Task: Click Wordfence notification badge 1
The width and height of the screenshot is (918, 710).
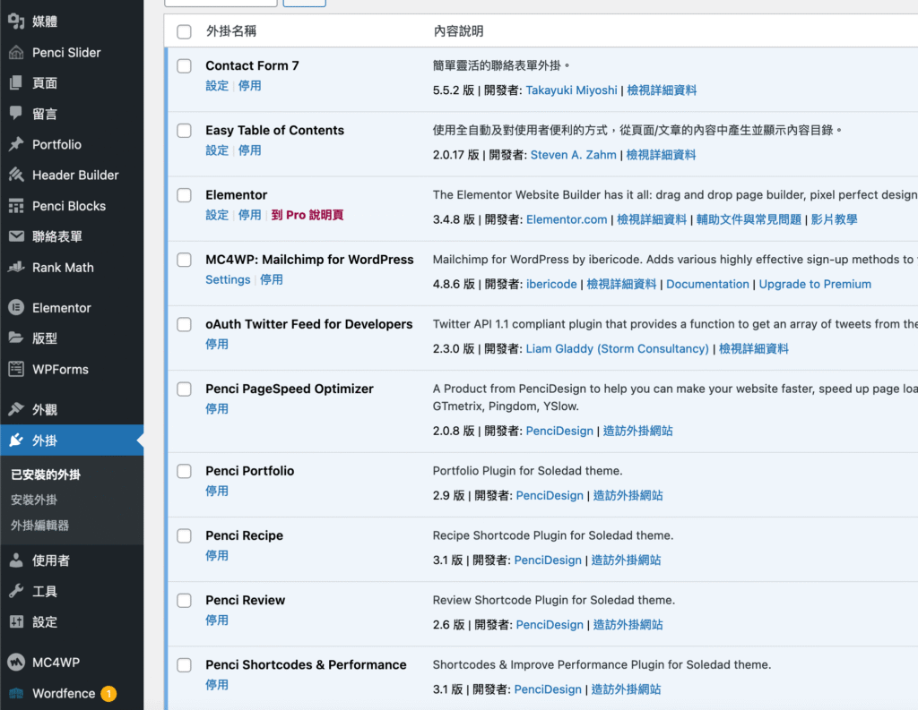Action: 108,694
